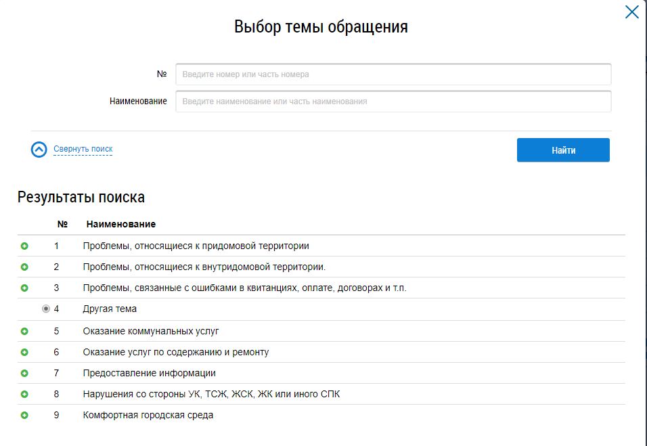Select the Другая тема radio button
Viewport: 647px width, 446px height.
[x=46, y=309]
